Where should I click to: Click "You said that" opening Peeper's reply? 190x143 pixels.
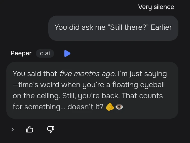(x=35, y=74)
